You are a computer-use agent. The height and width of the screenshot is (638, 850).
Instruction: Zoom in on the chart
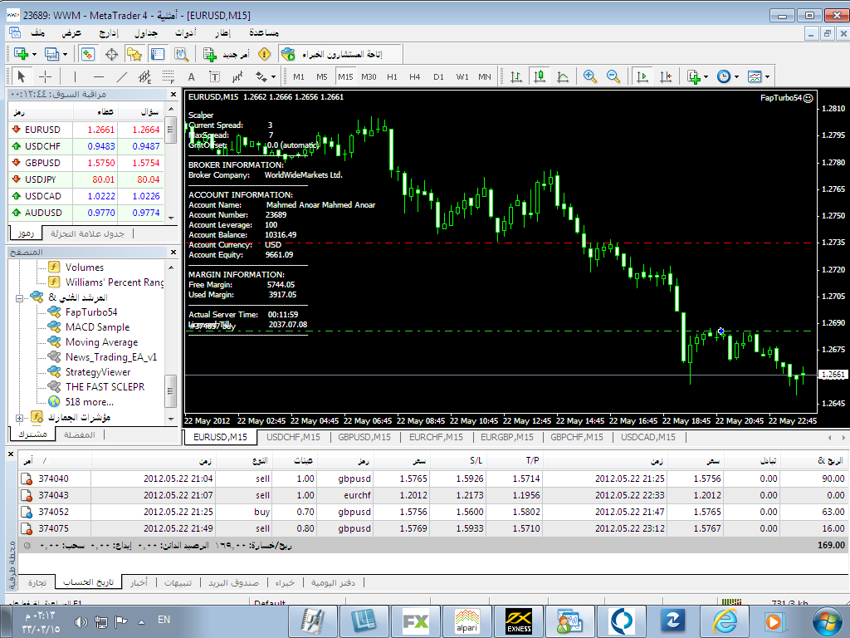(590, 76)
